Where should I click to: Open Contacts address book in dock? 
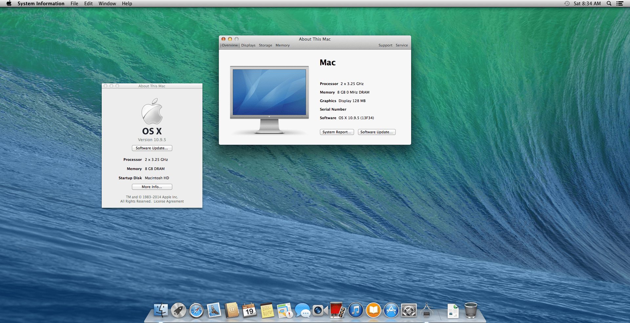232,310
